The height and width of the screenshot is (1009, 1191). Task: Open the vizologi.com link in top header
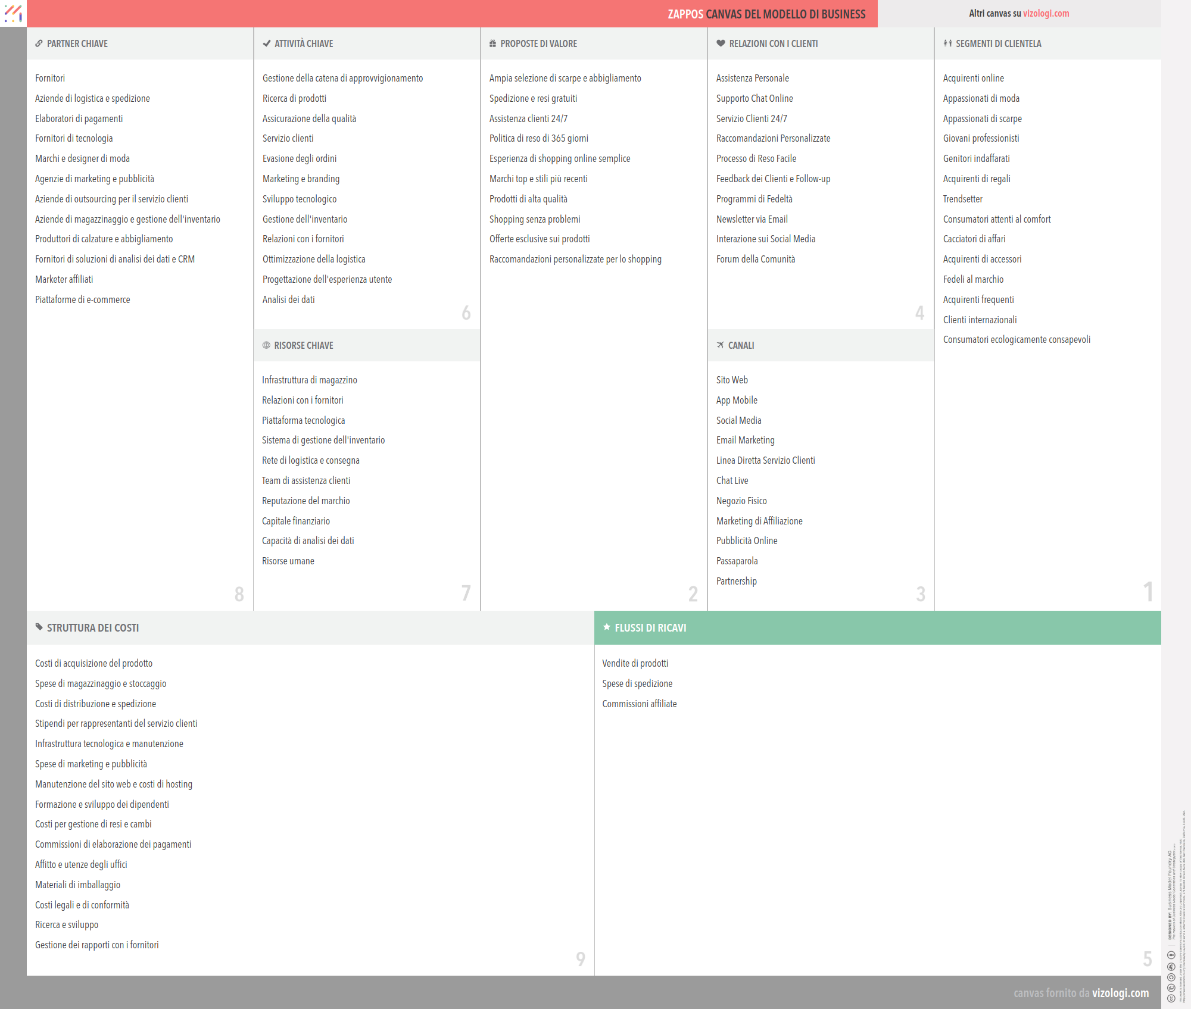[1046, 13]
